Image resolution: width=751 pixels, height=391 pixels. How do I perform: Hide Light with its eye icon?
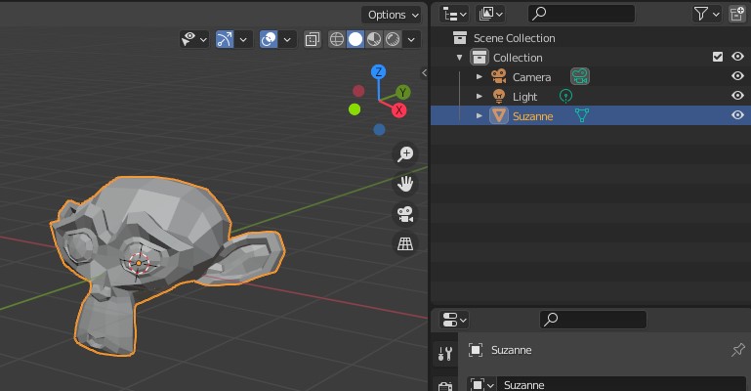737,96
